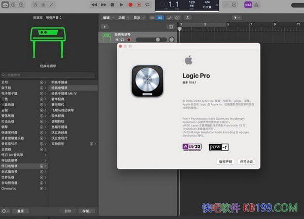Open the 功能 dropdown menu
Image resolution: width=304 pixels, height=219 pixels.
point(123,17)
